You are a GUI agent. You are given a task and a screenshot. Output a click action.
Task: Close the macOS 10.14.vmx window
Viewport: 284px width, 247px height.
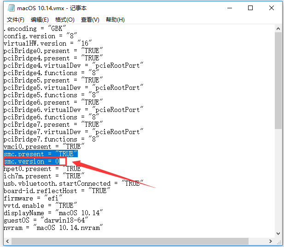pyautogui.click(x=271, y=8)
